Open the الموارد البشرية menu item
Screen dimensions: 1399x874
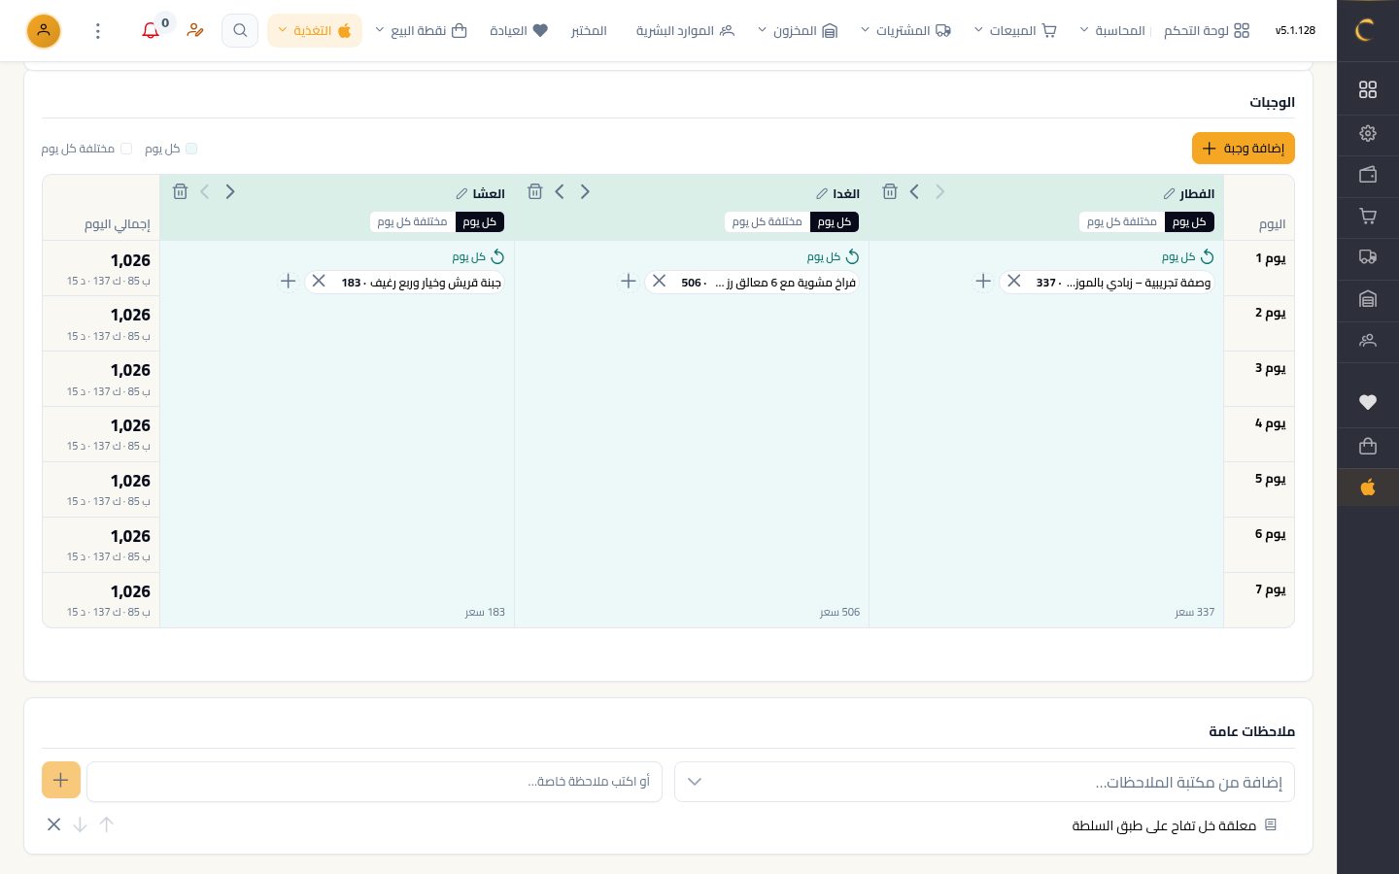point(685,31)
